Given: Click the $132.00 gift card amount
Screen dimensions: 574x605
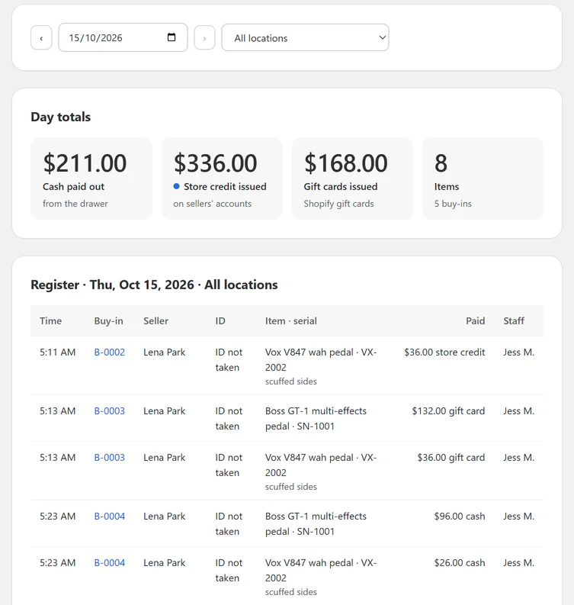Looking at the screenshot, I should pyautogui.click(x=448, y=411).
